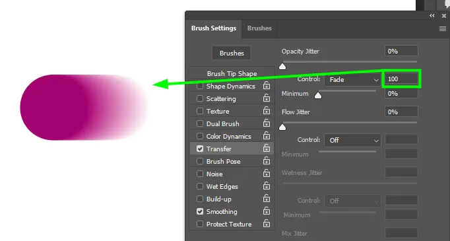Switch to the Brush Settings tab
The height and width of the screenshot is (241, 450).
(214, 28)
